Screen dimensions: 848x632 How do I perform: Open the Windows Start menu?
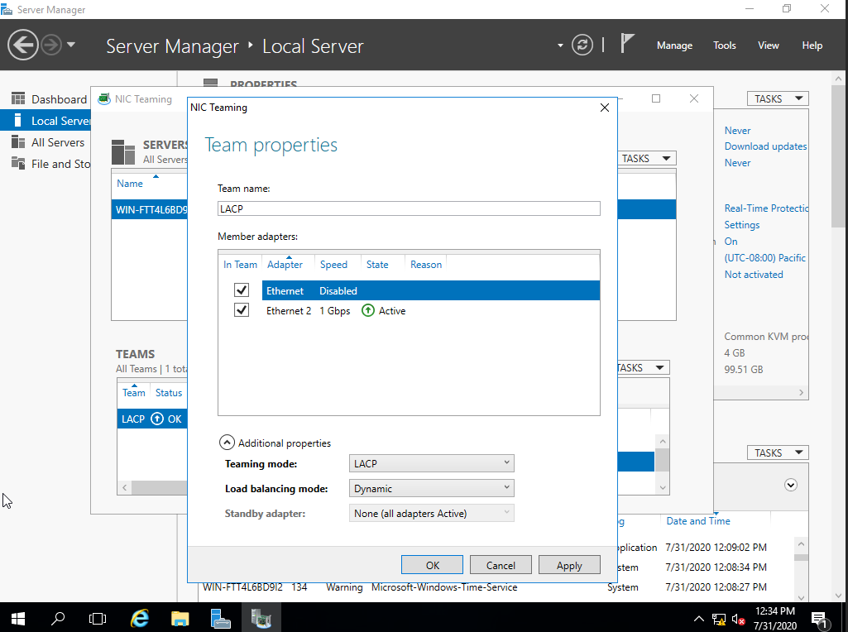point(17,618)
